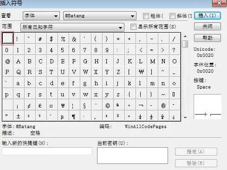Pick the left guillemet « cell
The width and height of the screenshot is (227, 170).
point(130,106)
